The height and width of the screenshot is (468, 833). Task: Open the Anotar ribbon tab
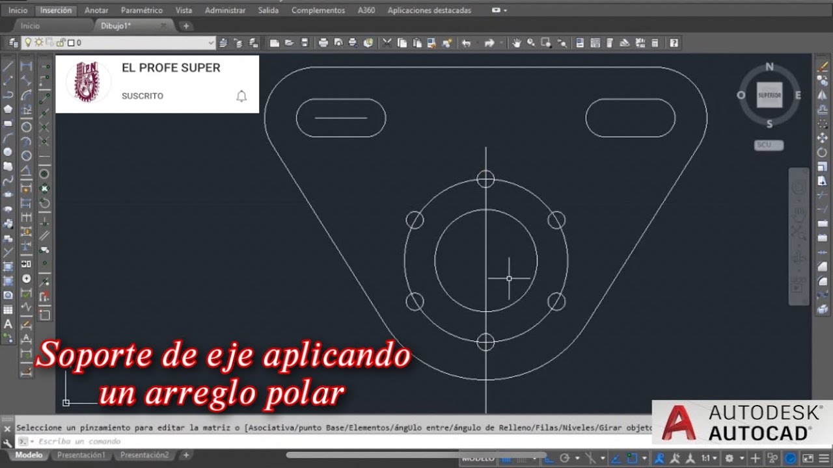point(96,10)
